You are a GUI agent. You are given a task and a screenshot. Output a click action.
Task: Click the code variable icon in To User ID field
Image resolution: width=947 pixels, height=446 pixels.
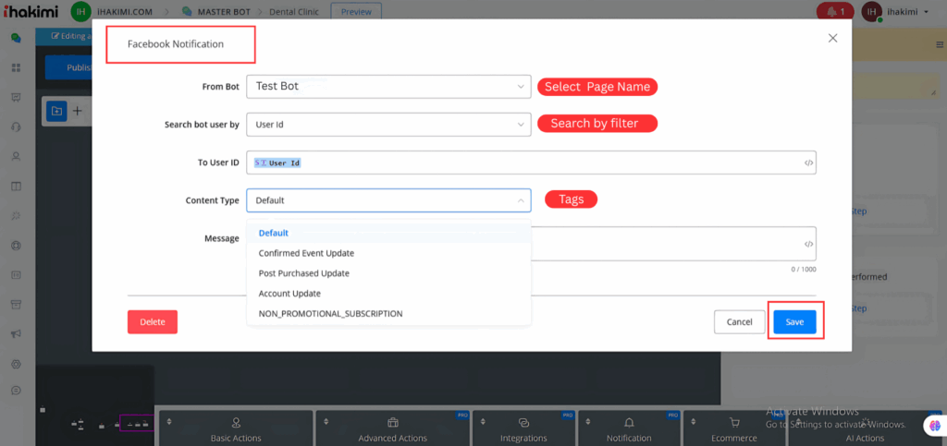pos(808,163)
